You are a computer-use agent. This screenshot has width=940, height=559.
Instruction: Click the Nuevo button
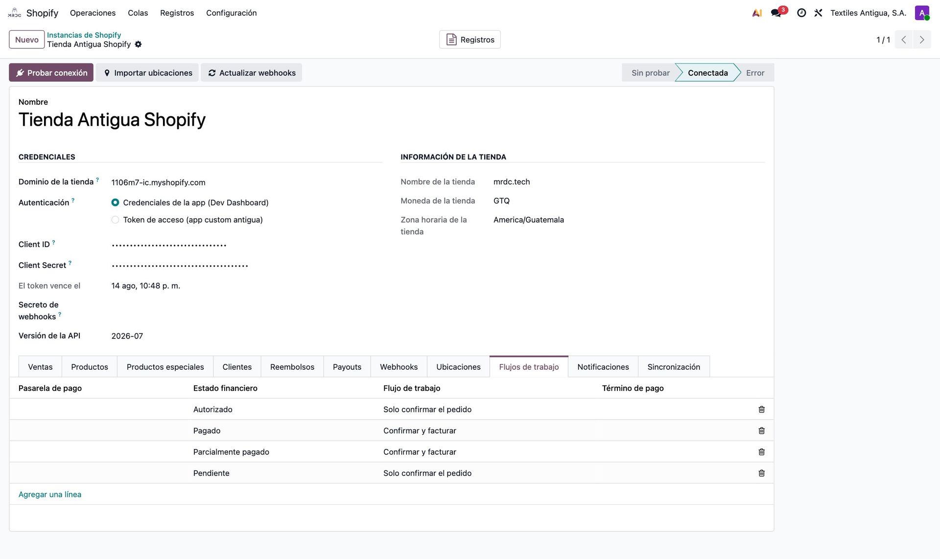point(26,40)
